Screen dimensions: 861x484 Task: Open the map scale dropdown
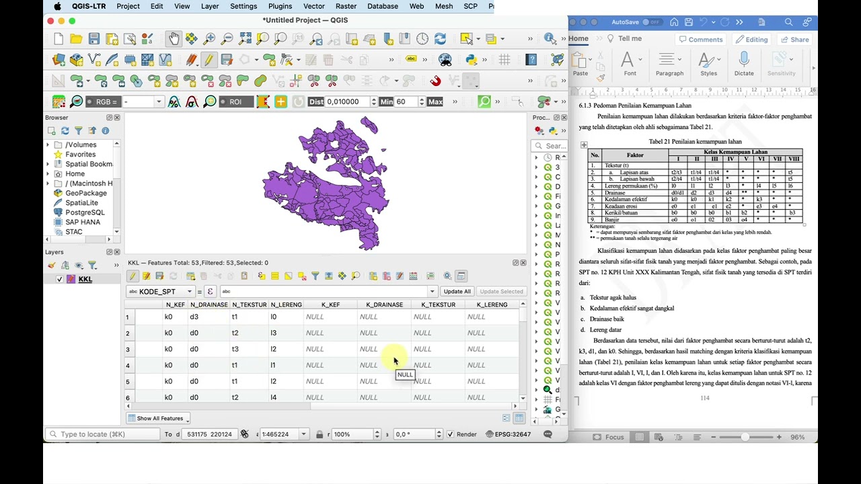pyautogui.click(x=303, y=434)
